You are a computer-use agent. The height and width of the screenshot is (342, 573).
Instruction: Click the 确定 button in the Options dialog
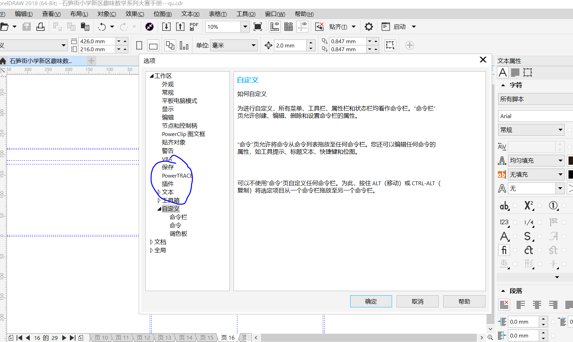pos(371,301)
